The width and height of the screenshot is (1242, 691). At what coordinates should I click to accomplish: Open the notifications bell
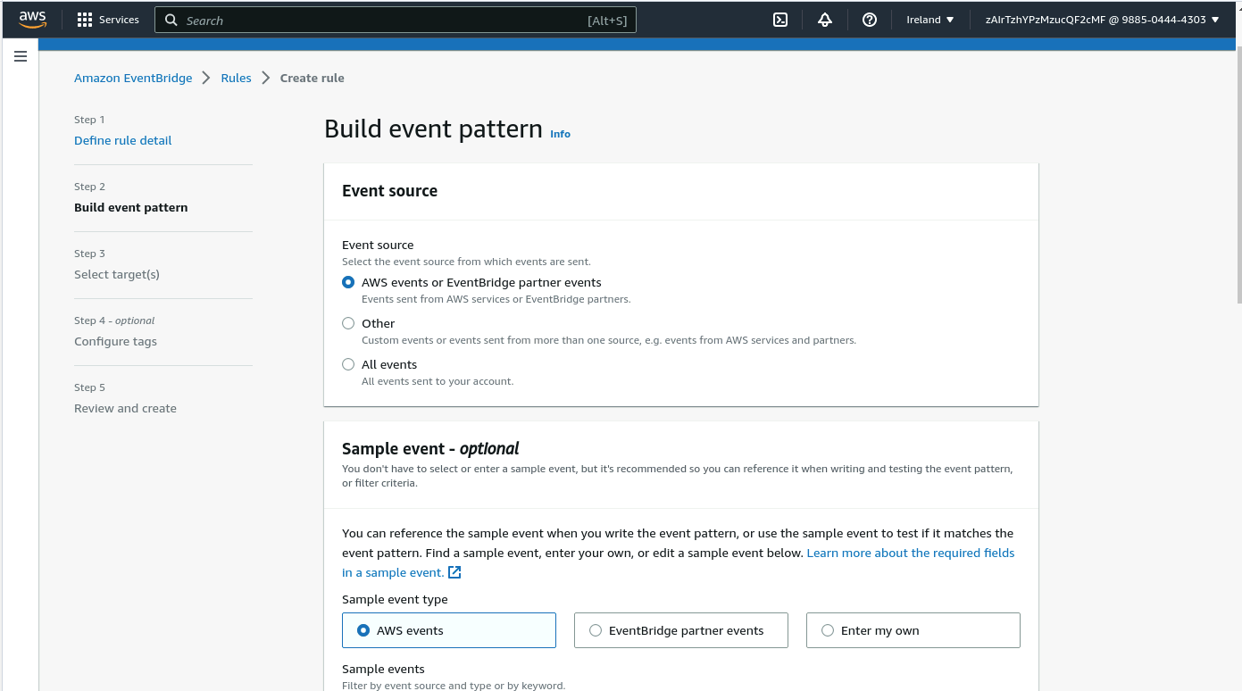pyautogui.click(x=824, y=20)
